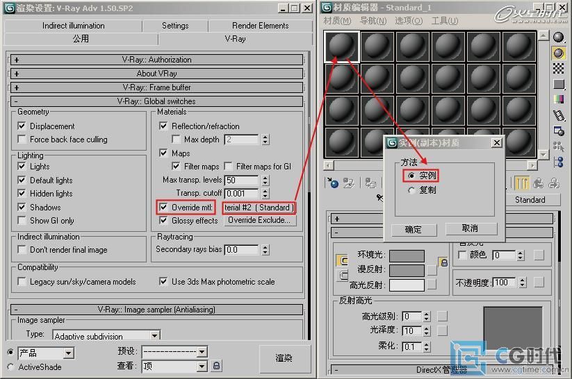The image size is (572, 379).
Task: Toggle the padlock icon right of the 漫反射 swatch
Action: pos(443,262)
